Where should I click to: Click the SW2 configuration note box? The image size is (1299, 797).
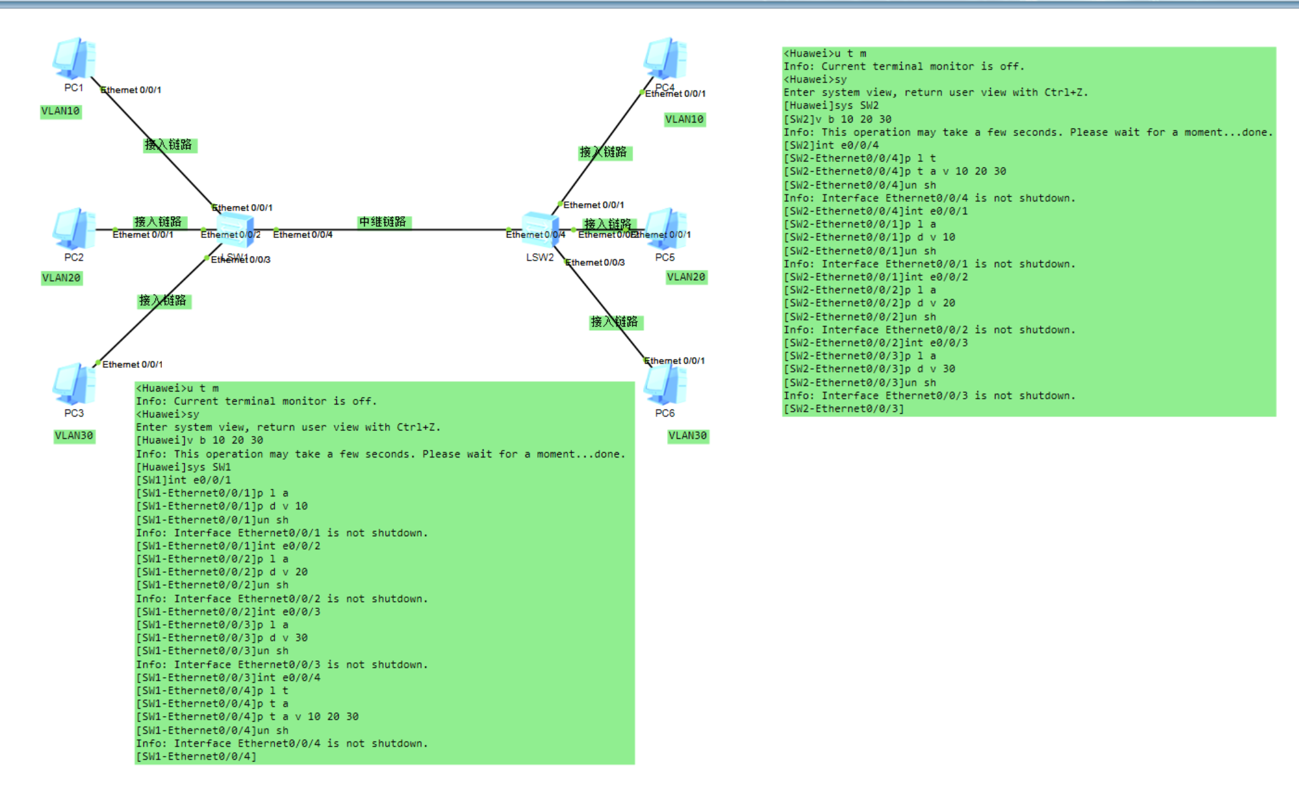(x=1029, y=231)
